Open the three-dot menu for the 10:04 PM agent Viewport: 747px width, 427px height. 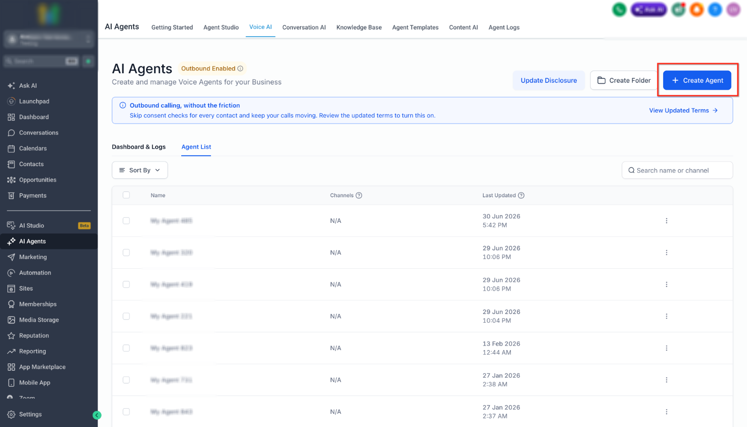[x=666, y=316]
